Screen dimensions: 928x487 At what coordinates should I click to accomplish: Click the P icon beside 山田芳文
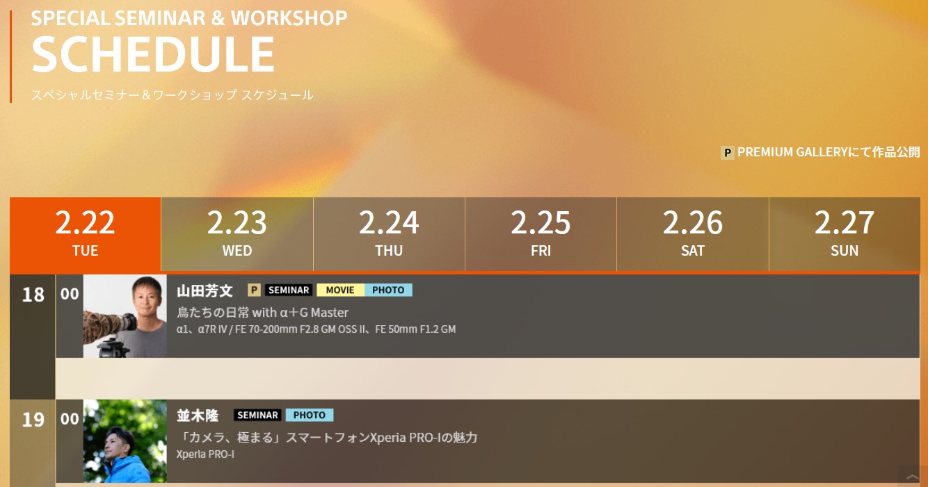pos(254,290)
